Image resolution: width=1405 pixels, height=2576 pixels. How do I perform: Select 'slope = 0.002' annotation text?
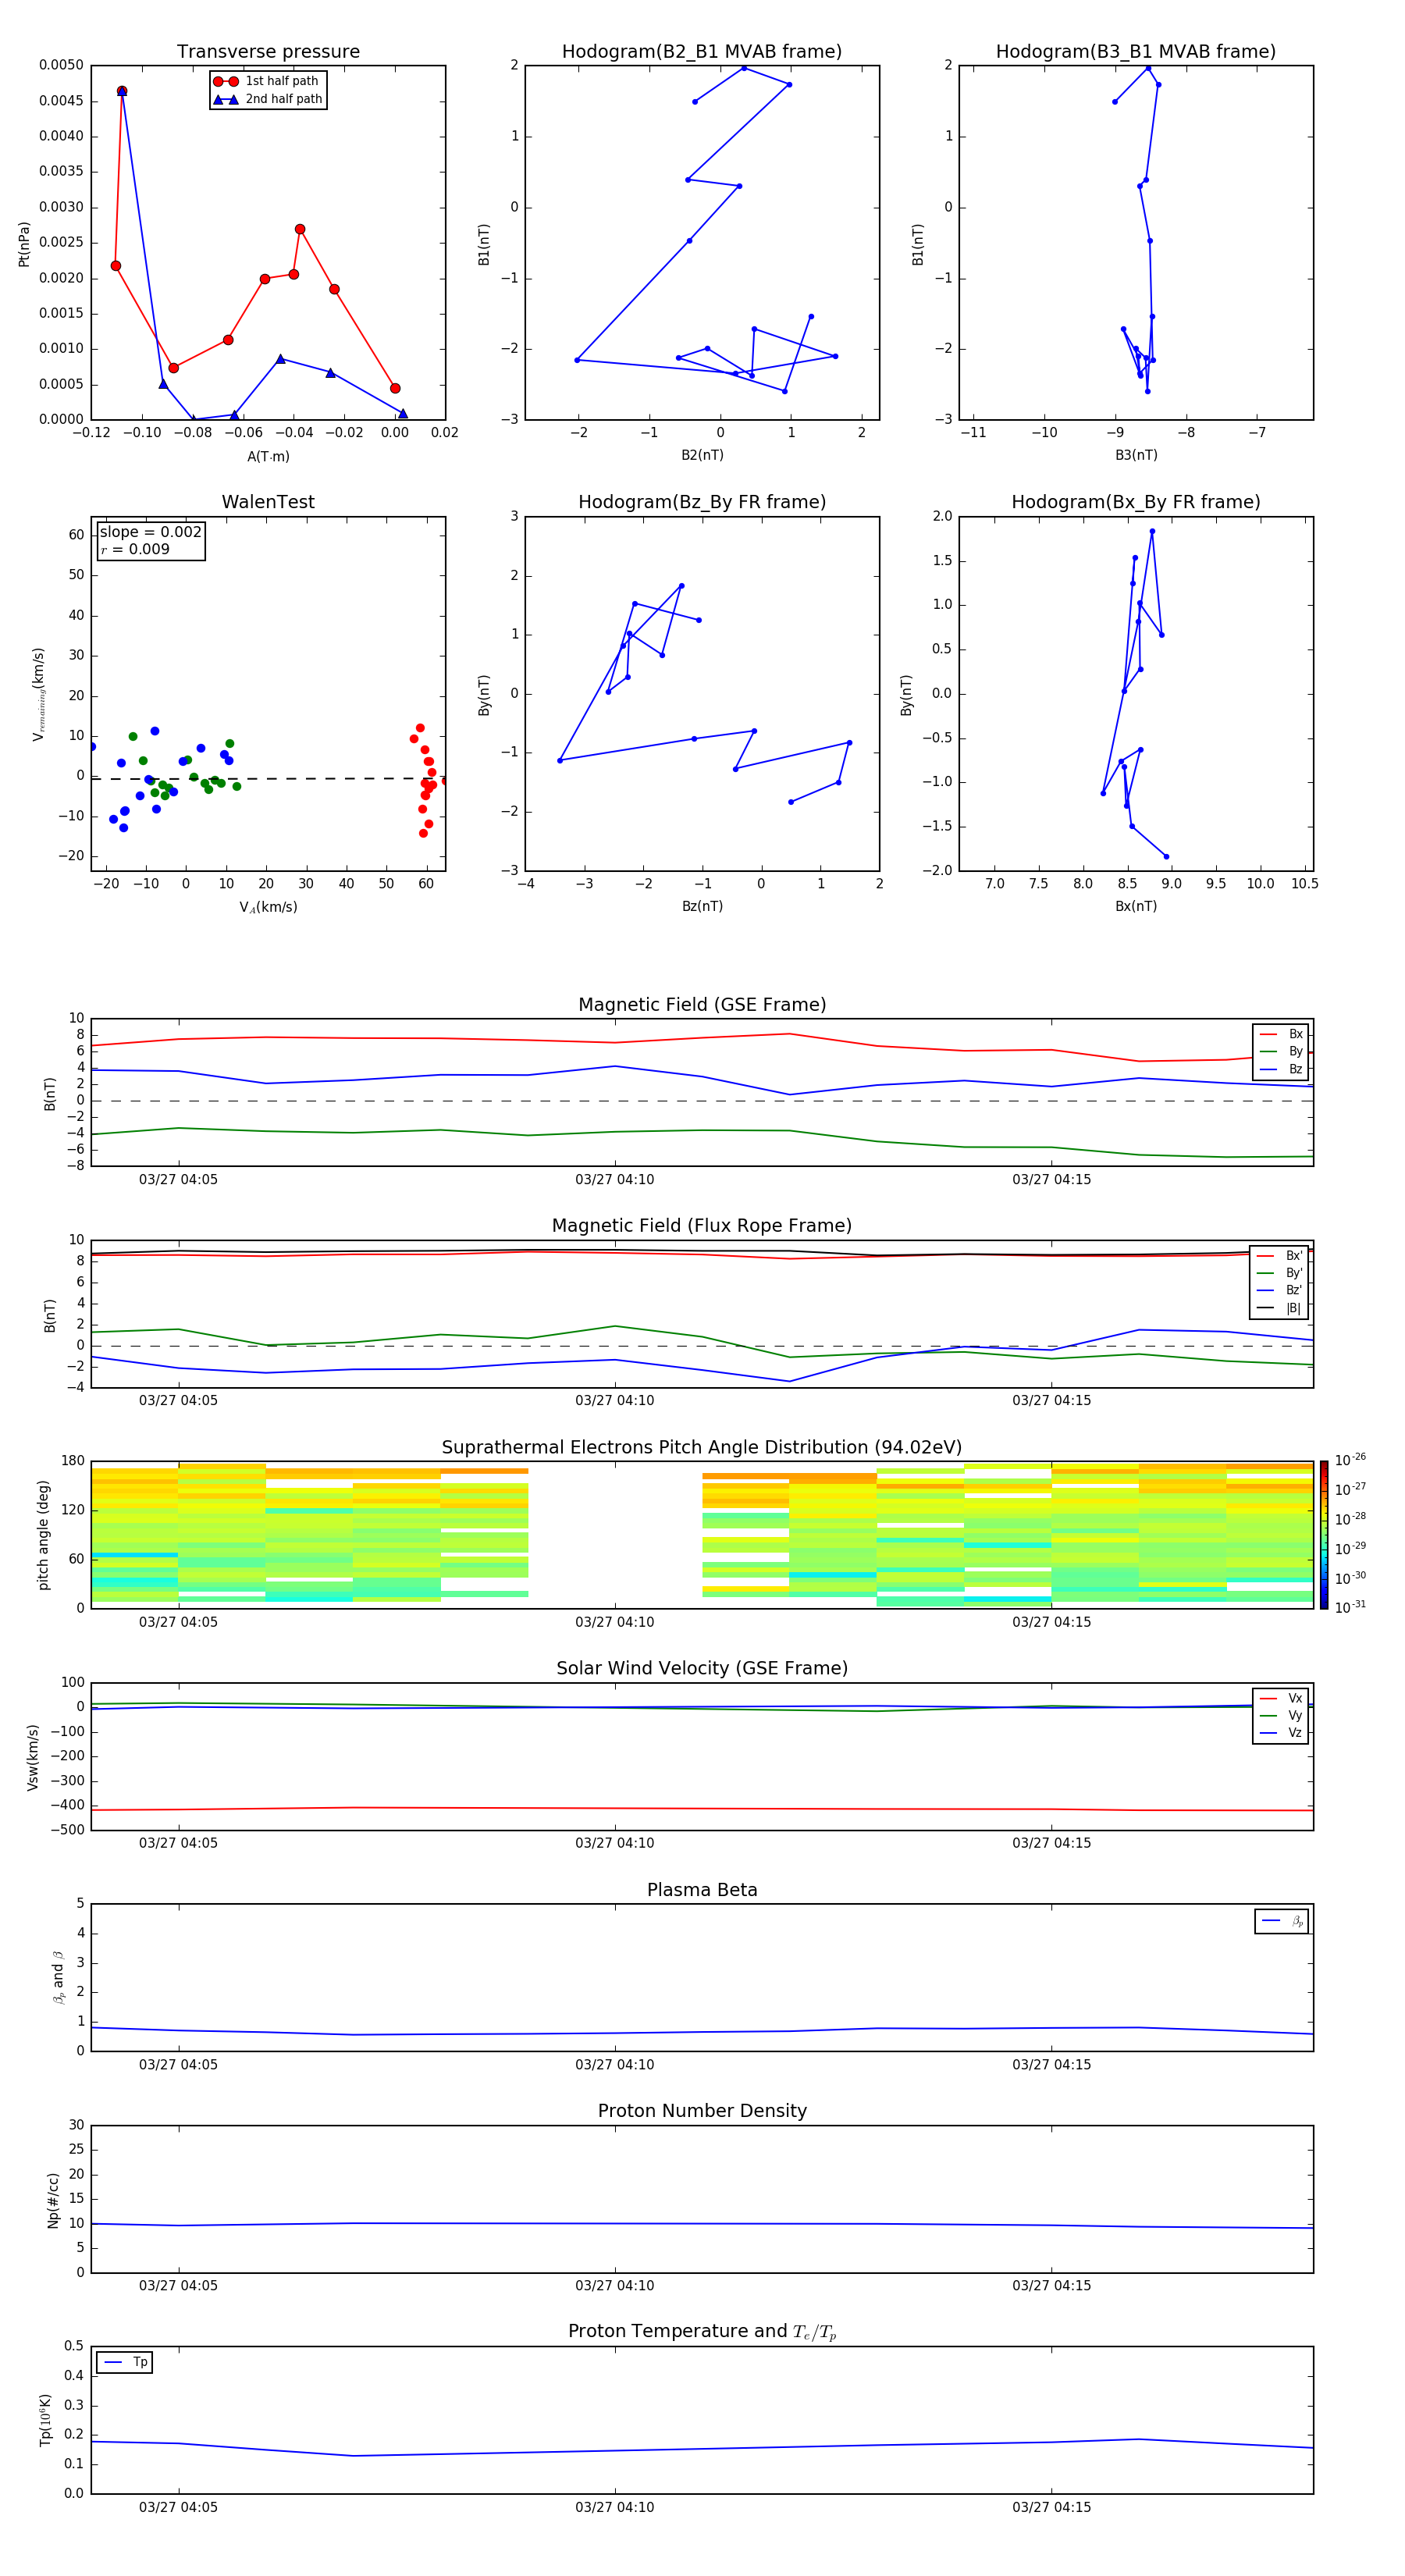click(x=150, y=532)
